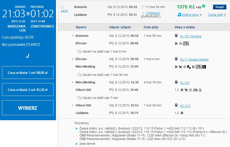Open the Ex 101 Moravia train link
Screen dimensions: 230x147
(191, 36)
